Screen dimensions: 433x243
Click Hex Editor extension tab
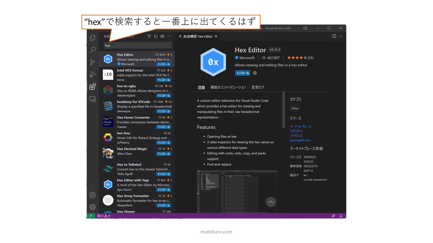pyautogui.click(x=198, y=36)
